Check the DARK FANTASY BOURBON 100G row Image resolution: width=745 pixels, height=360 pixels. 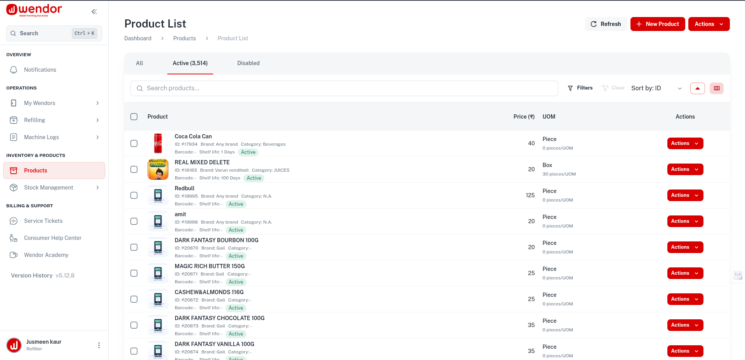[x=134, y=247]
